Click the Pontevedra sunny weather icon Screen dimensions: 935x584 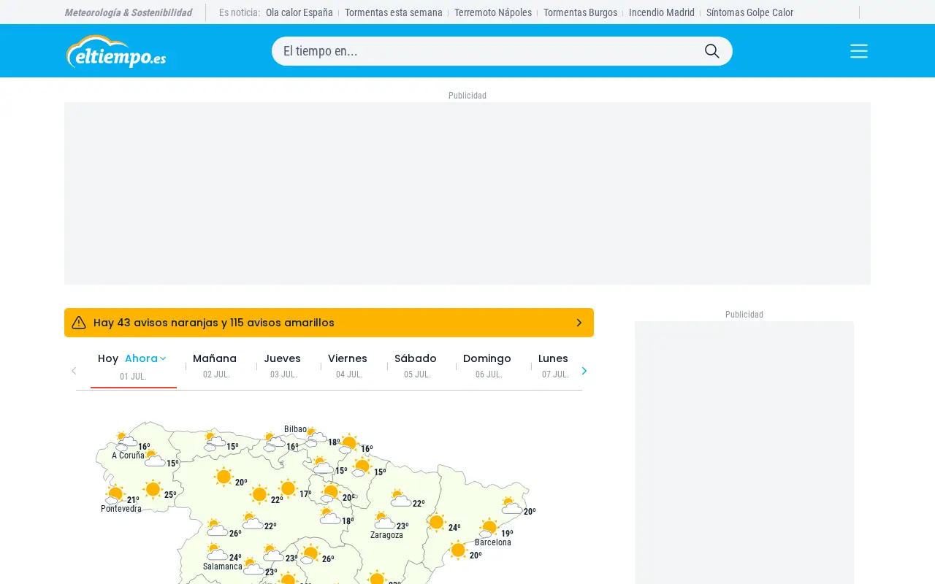pos(114,494)
